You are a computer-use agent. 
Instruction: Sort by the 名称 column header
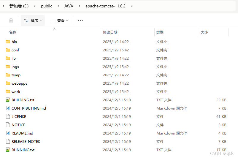13,32
